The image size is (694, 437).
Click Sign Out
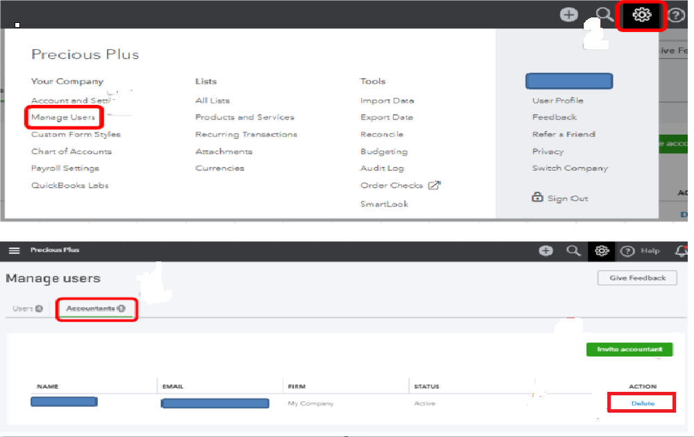coord(568,199)
